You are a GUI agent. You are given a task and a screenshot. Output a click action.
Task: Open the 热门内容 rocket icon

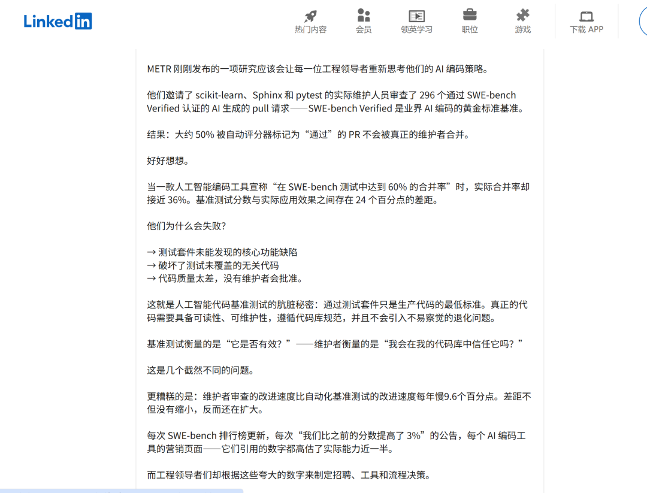tap(310, 16)
